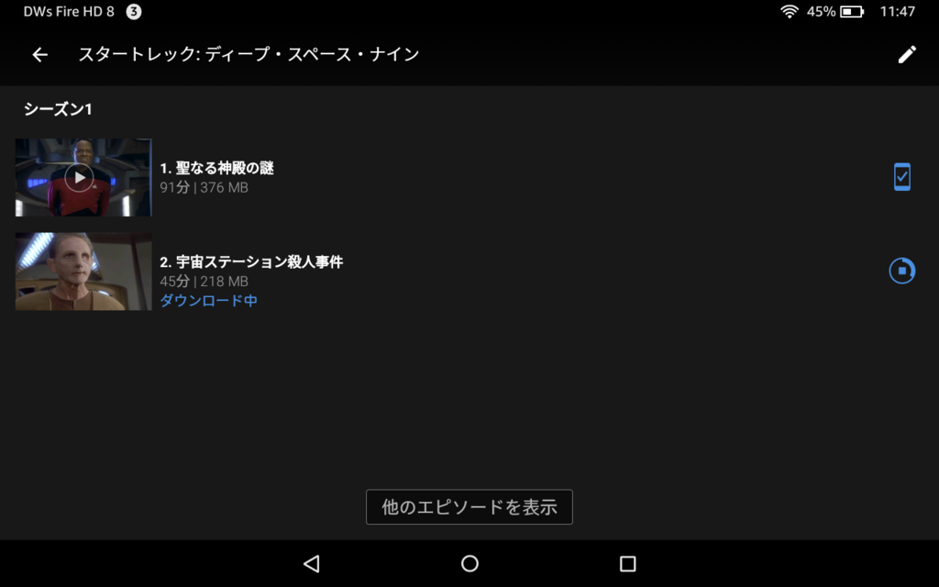Screen dimensions: 939x587
Task: Tap the battery status icon
Action: click(x=852, y=11)
